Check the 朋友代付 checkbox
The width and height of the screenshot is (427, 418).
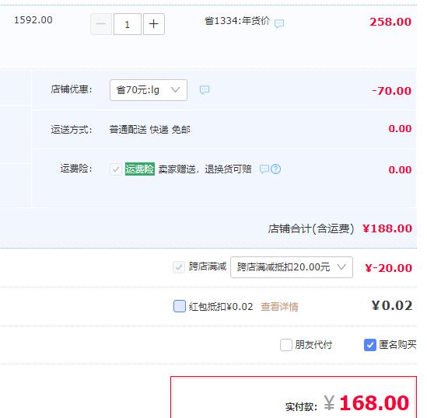[x=286, y=345]
